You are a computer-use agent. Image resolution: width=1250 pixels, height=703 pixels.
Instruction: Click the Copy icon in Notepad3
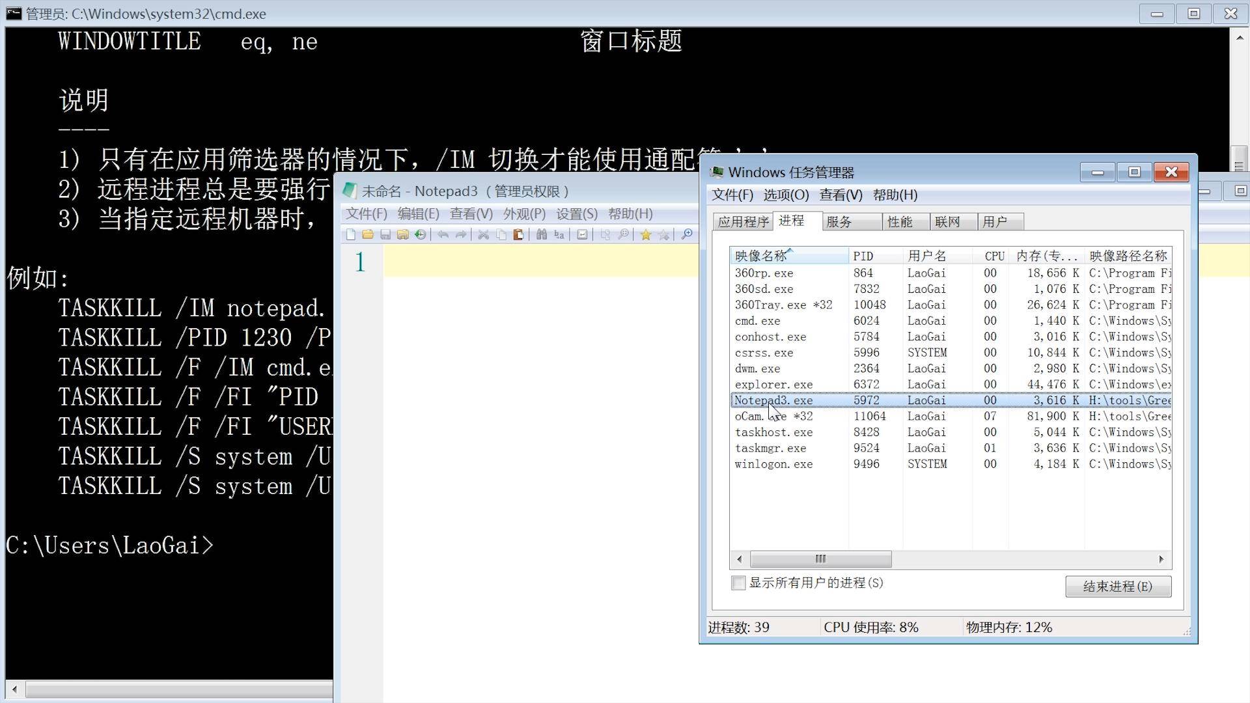click(501, 234)
